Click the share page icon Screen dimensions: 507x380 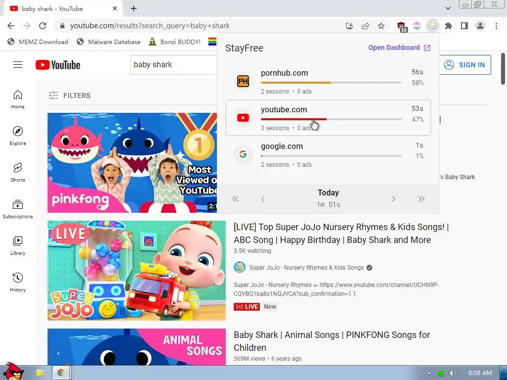tap(365, 26)
